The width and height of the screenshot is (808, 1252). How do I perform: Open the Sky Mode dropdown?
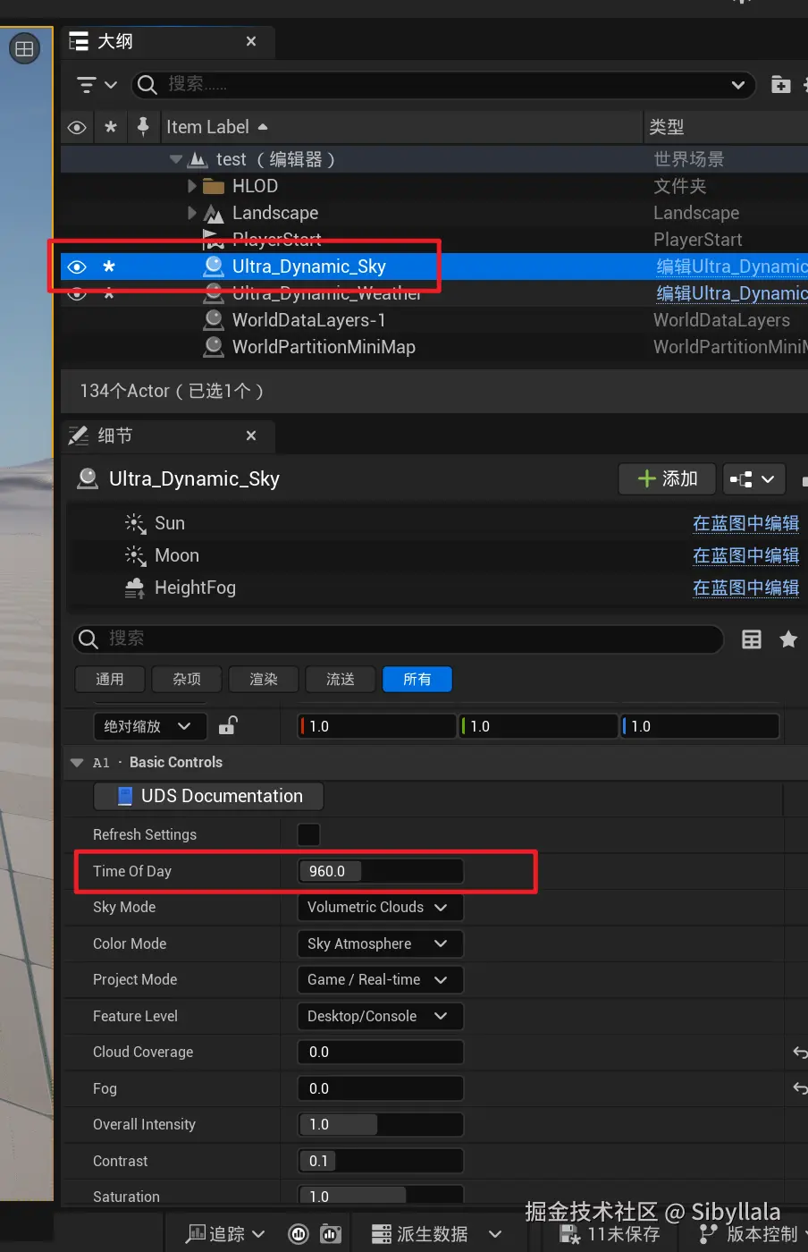(381, 907)
